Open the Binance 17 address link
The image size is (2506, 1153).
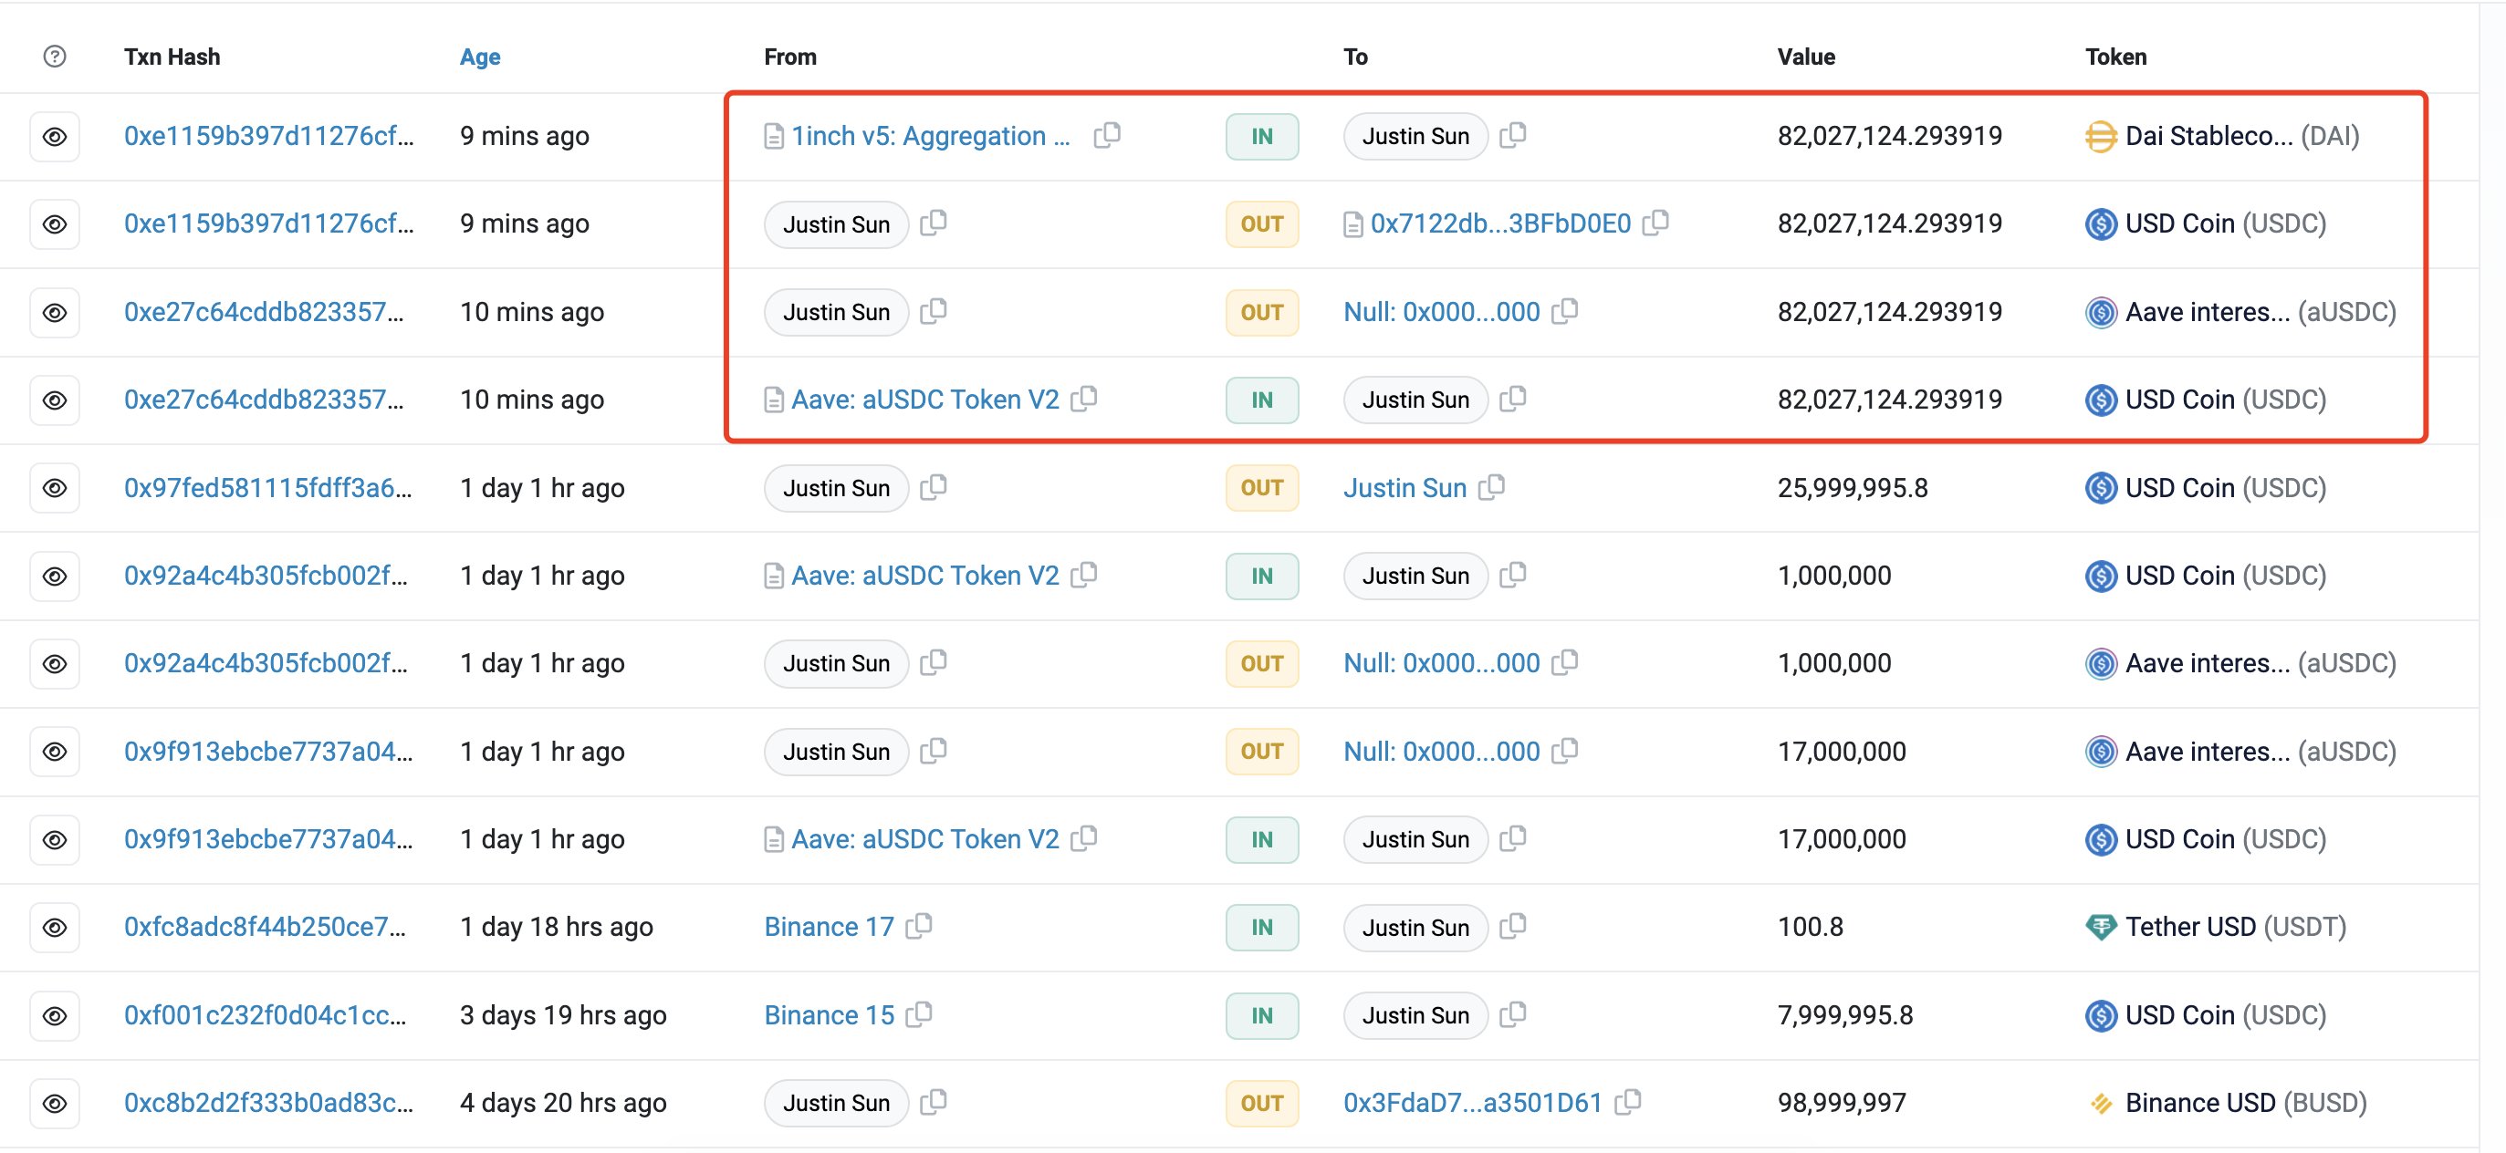click(828, 927)
